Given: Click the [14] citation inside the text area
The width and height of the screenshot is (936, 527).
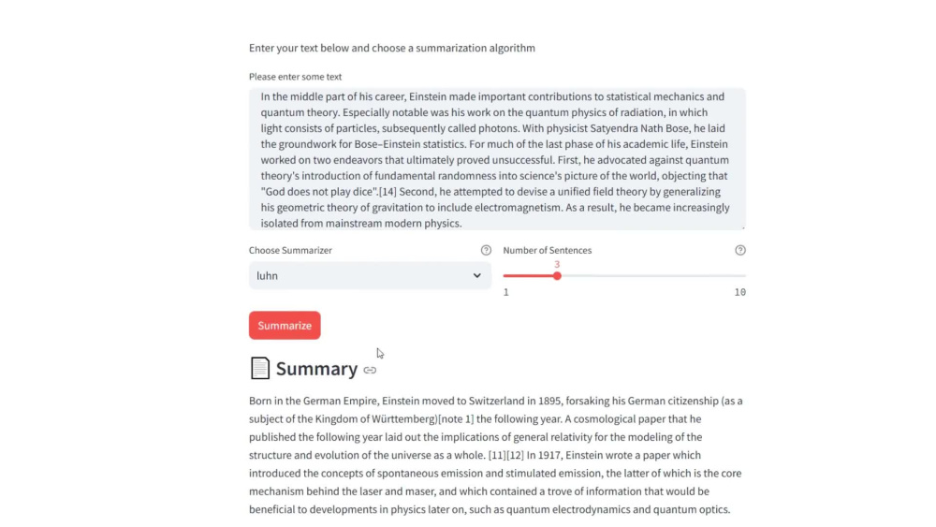Looking at the screenshot, I should 388,192.
